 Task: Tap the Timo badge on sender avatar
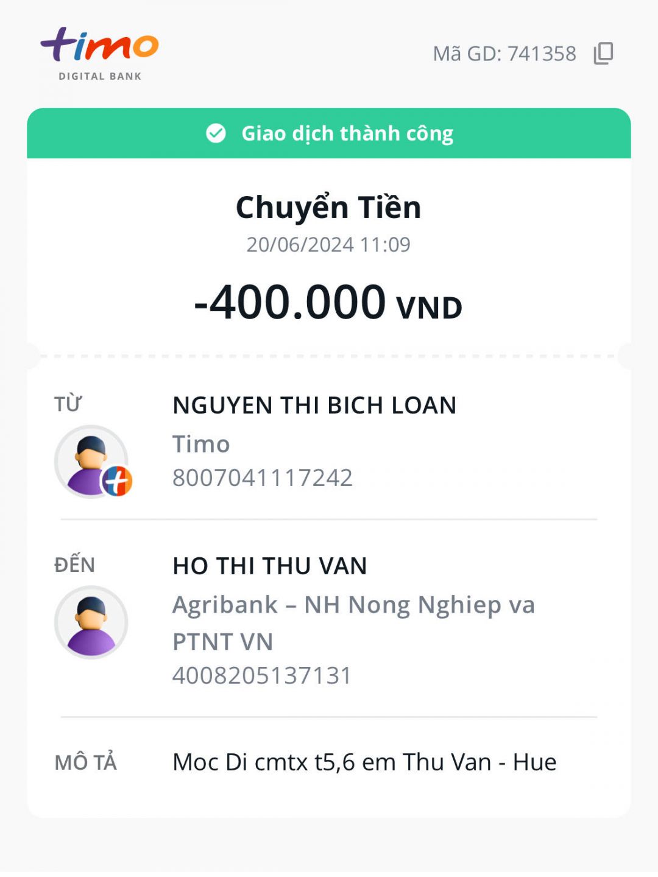[x=117, y=481]
